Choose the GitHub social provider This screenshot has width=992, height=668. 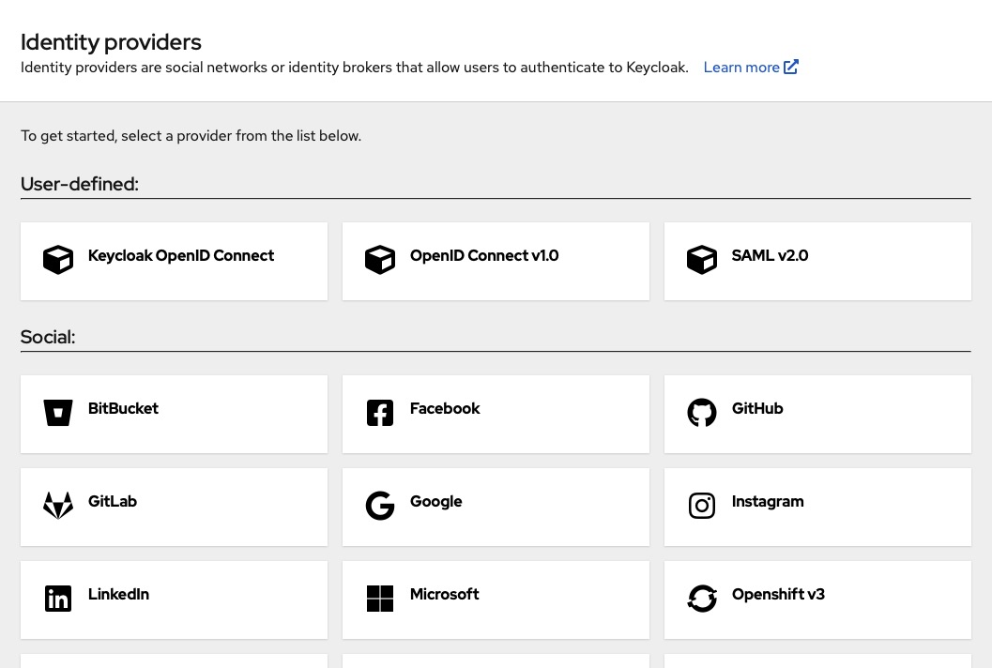817,414
